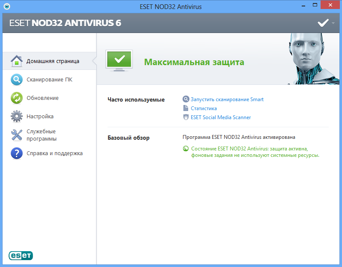Click the wrench icon for Служебные программы
This screenshot has height=267, width=342.
coord(17,135)
